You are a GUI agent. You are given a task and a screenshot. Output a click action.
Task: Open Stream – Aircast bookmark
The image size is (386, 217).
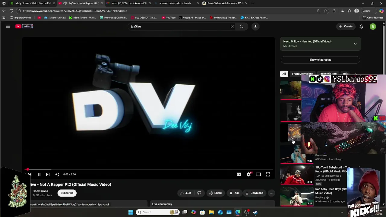pyautogui.click(x=55, y=17)
